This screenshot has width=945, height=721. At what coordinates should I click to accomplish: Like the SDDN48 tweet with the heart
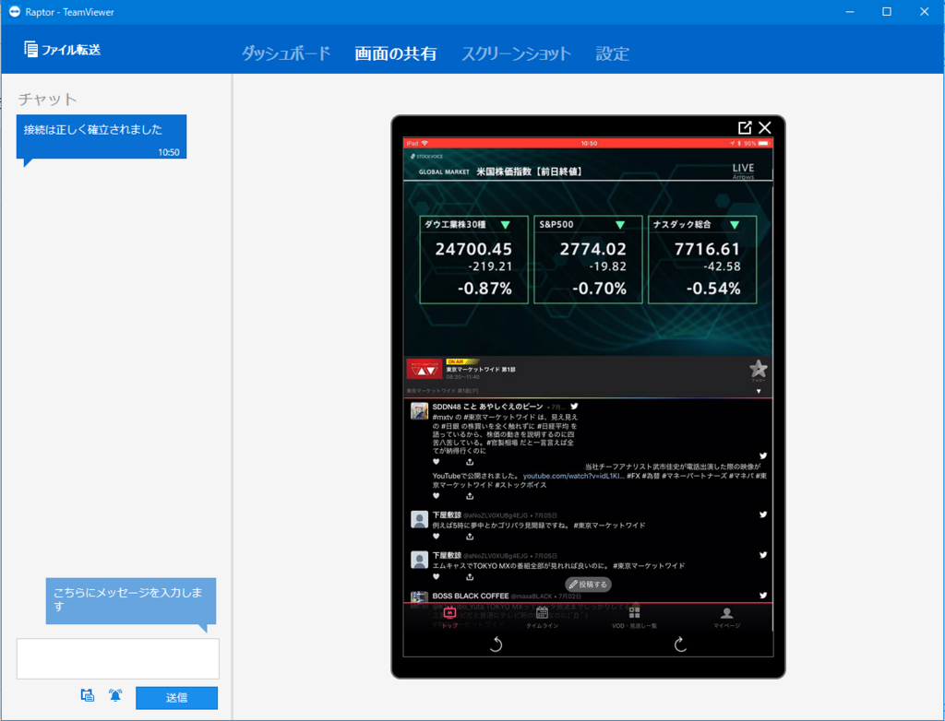pos(437,462)
